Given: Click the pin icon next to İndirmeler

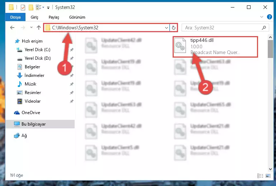Looking at the screenshot, I should pyautogui.click(x=72, y=75).
